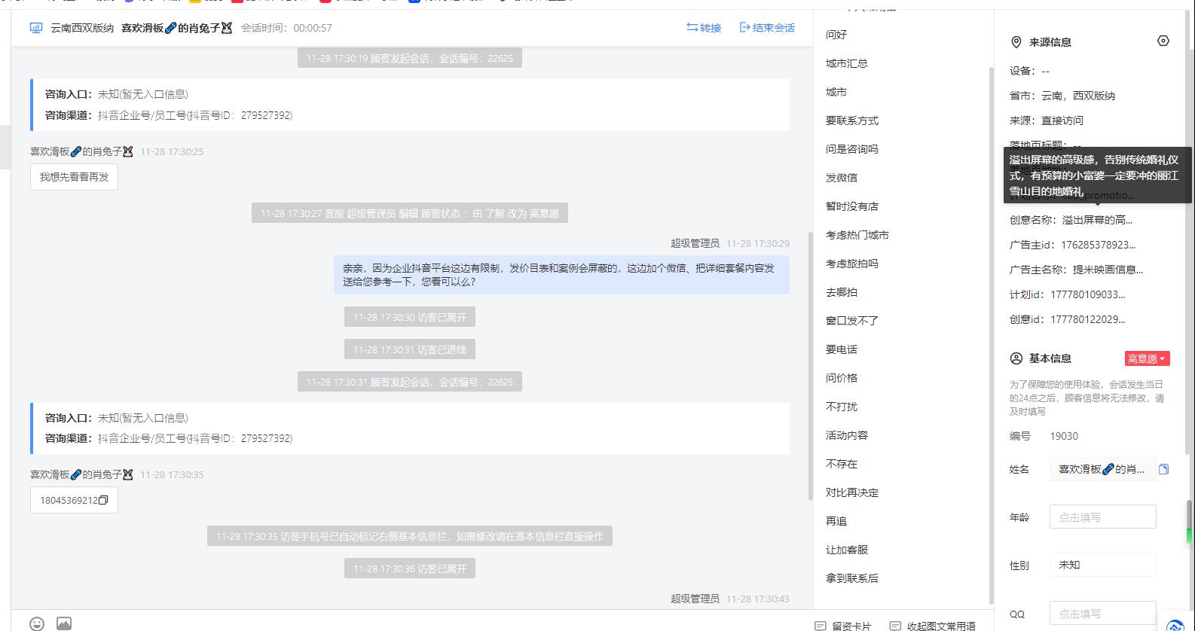Click the 省市 云南，西双版纳 entry
1195x631 pixels.
(1062, 96)
